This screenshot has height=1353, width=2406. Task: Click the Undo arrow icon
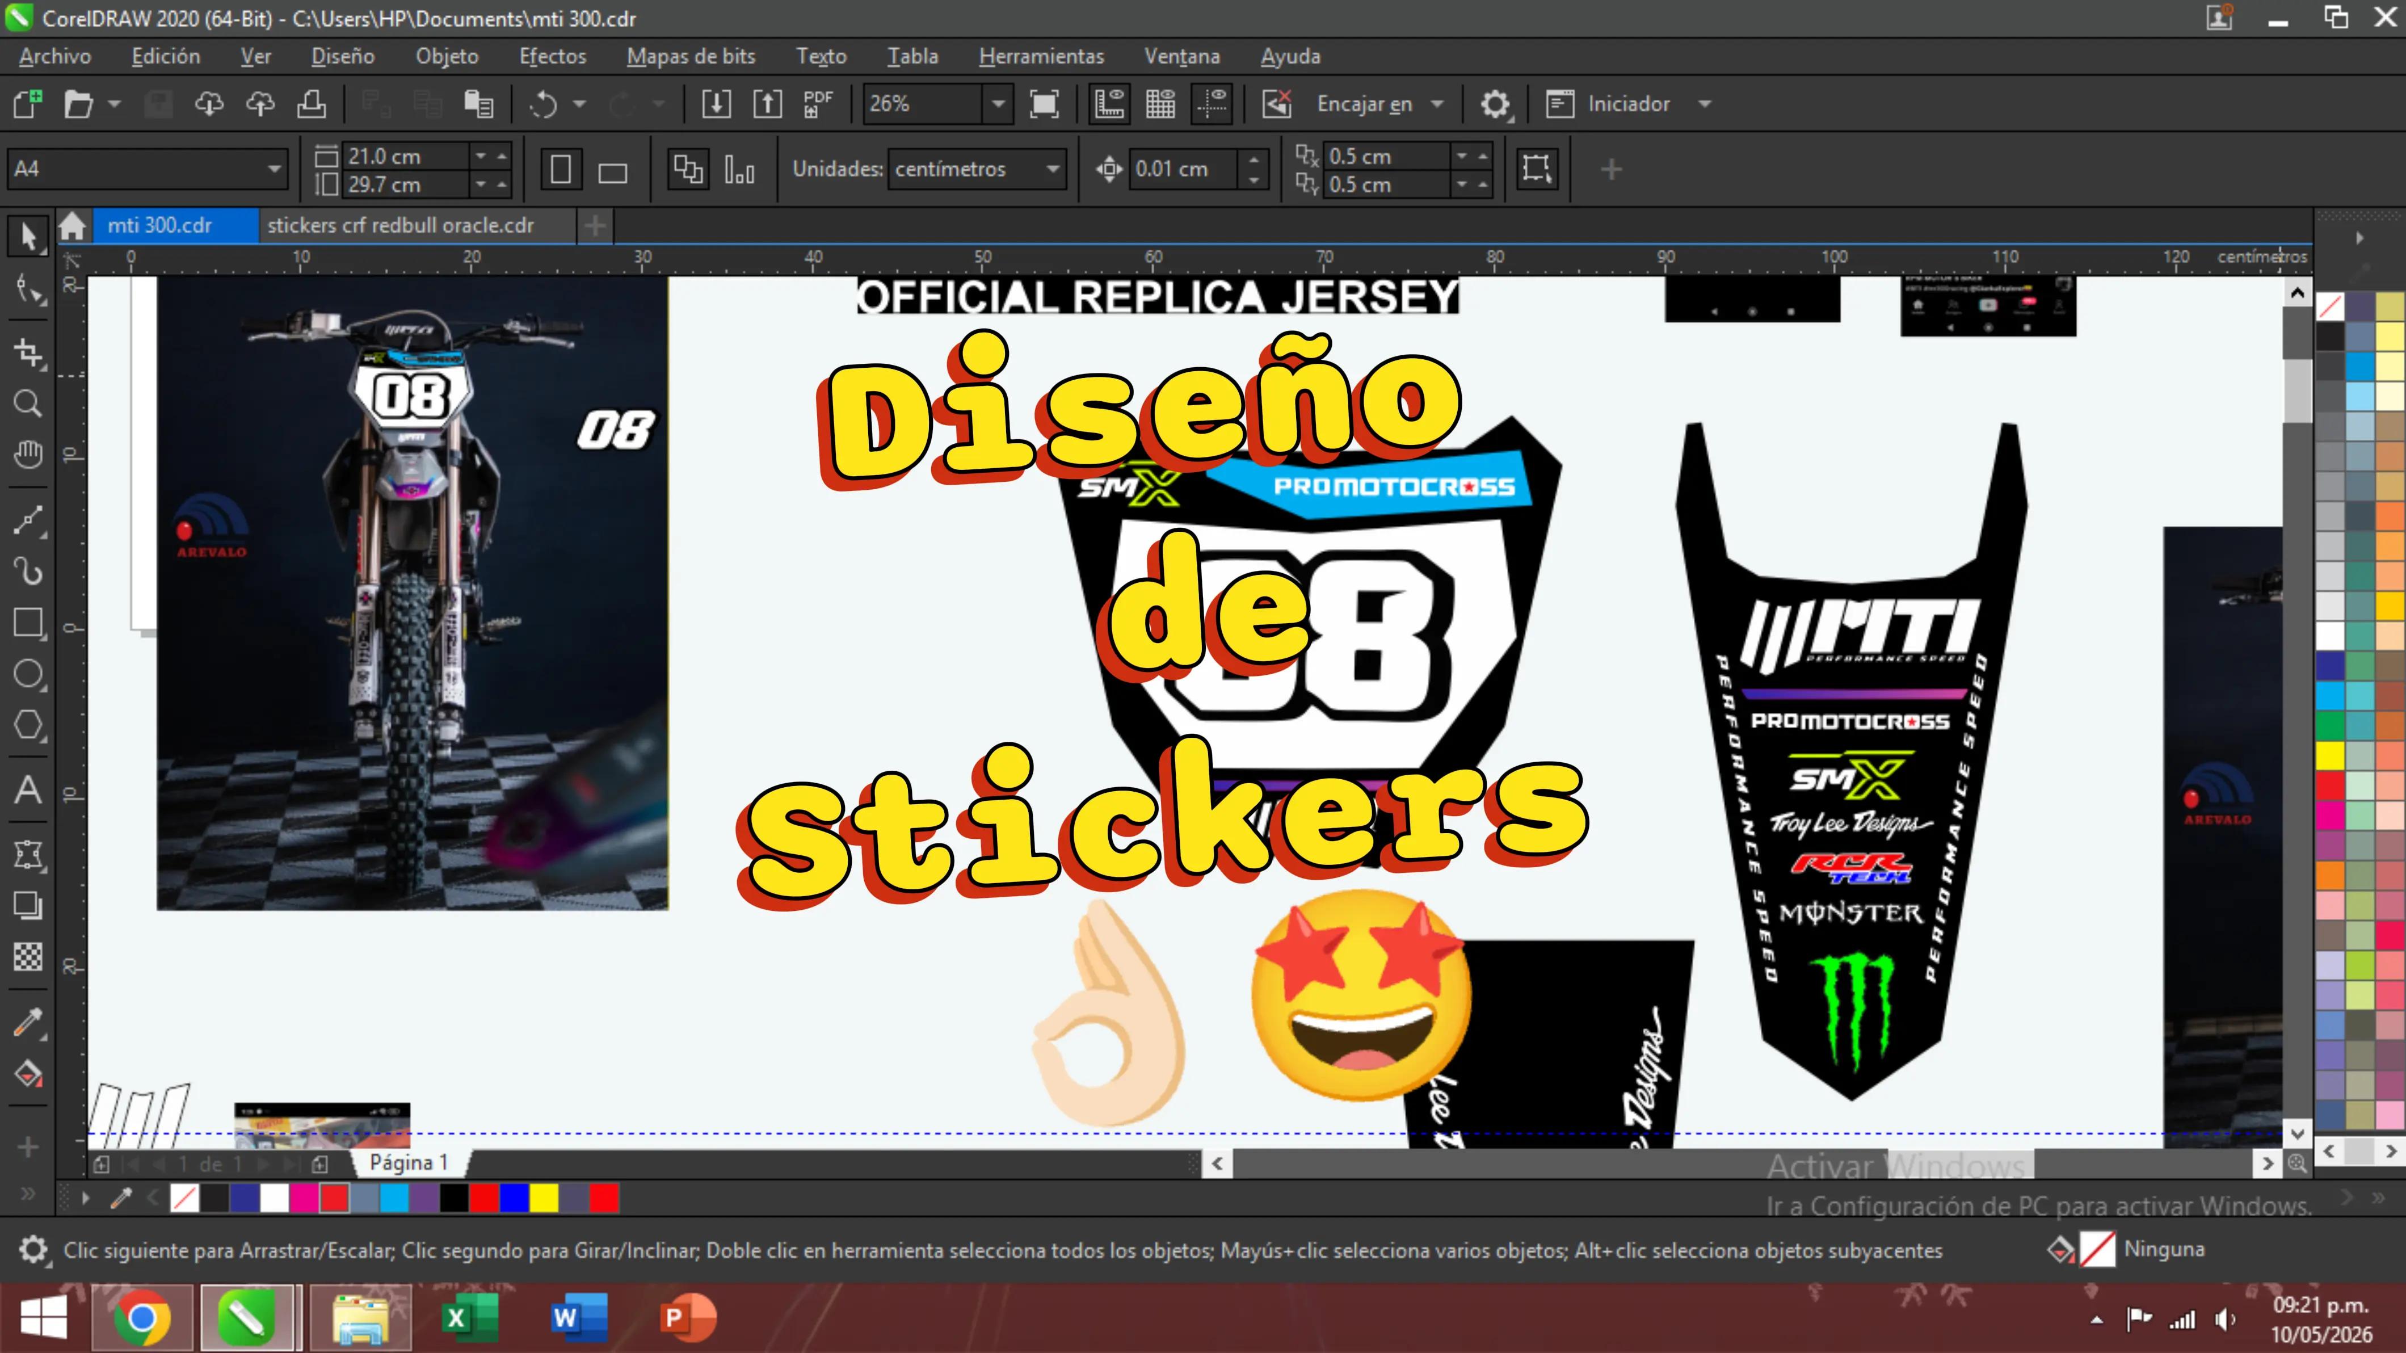point(544,104)
